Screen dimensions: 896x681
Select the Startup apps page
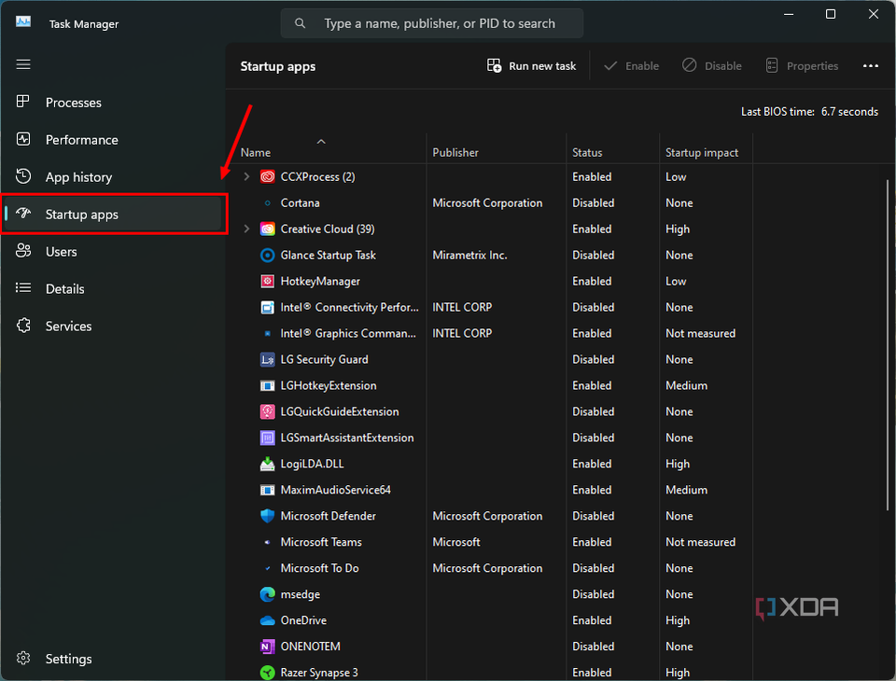click(x=112, y=215)
